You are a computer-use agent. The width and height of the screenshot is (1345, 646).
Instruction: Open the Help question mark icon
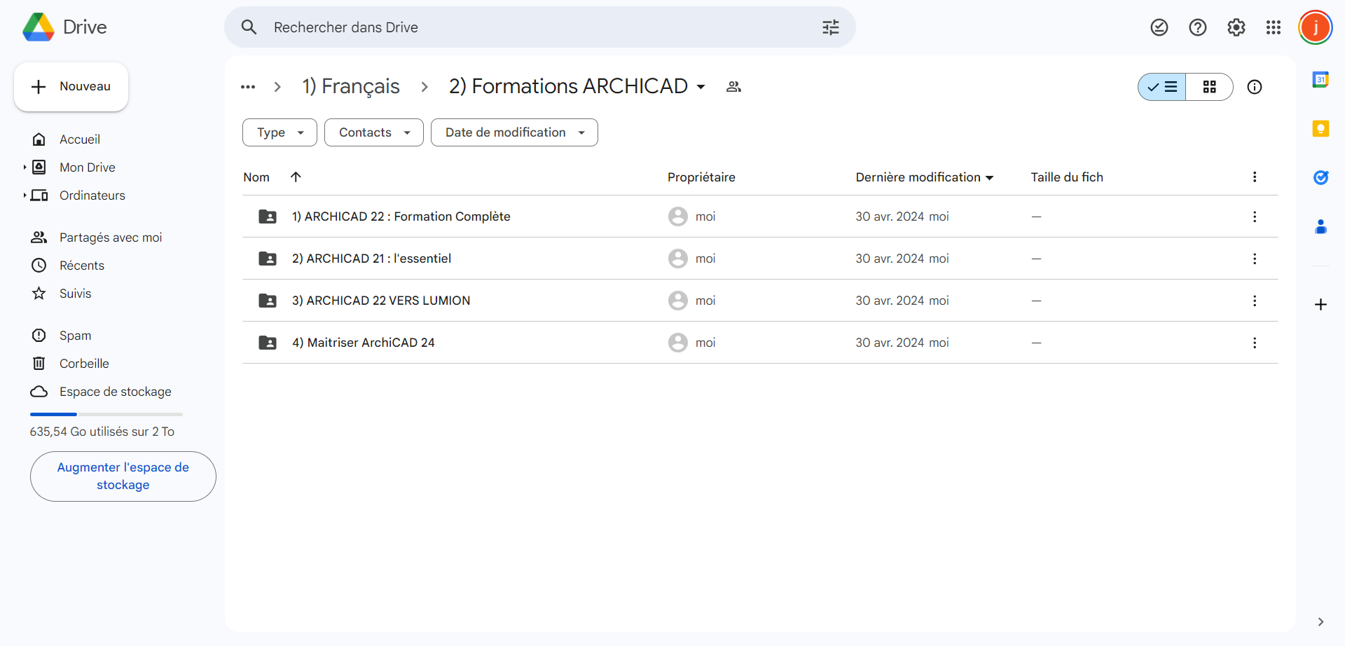pyautogui.click(x=1198, y=27)
